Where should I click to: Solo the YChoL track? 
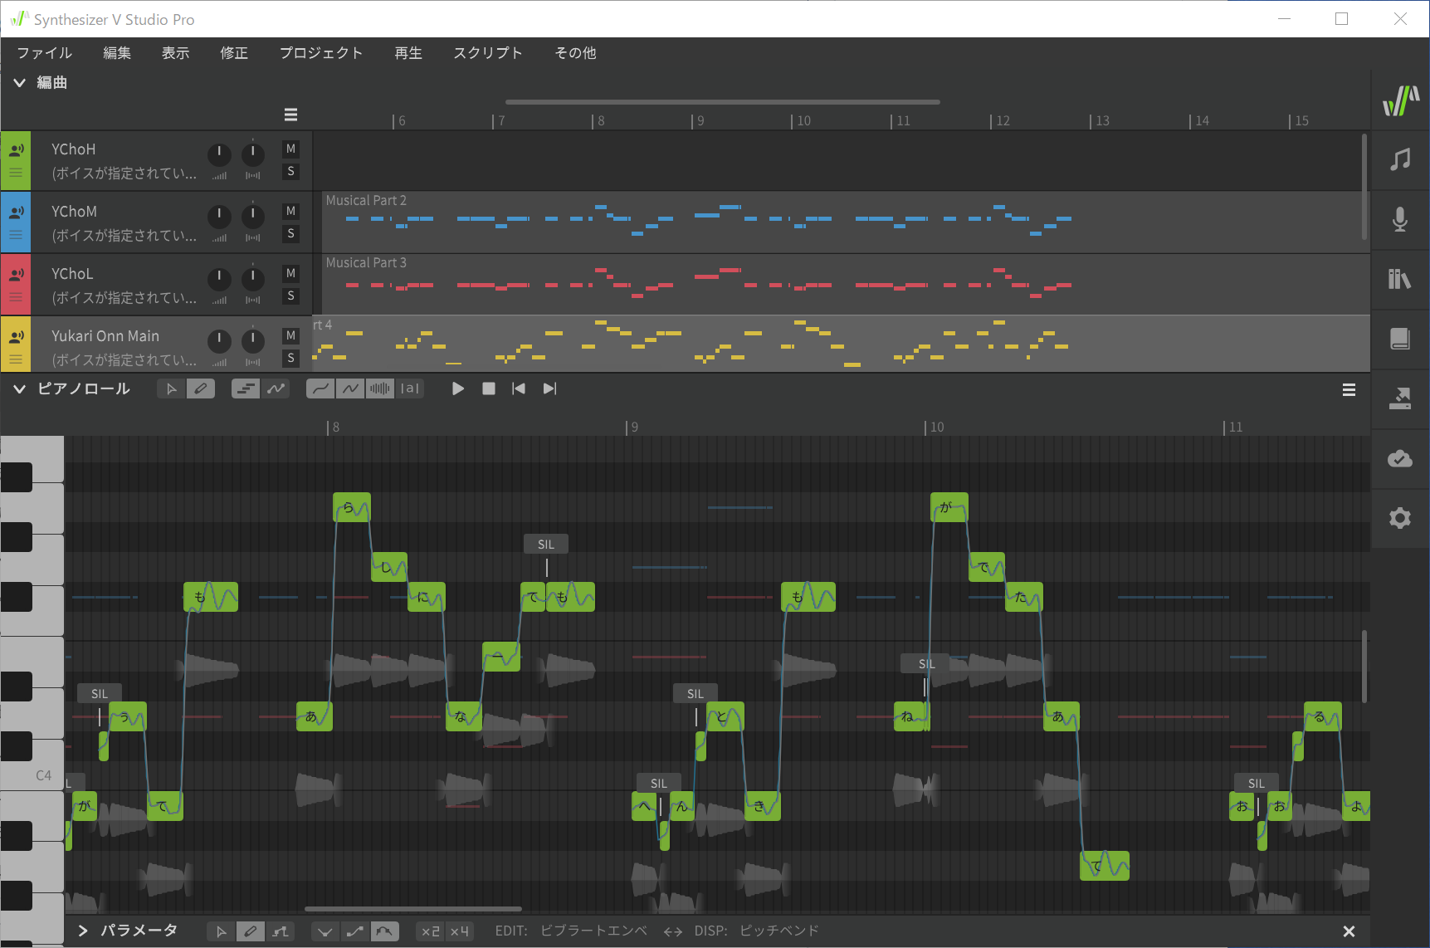coord(290,296)
